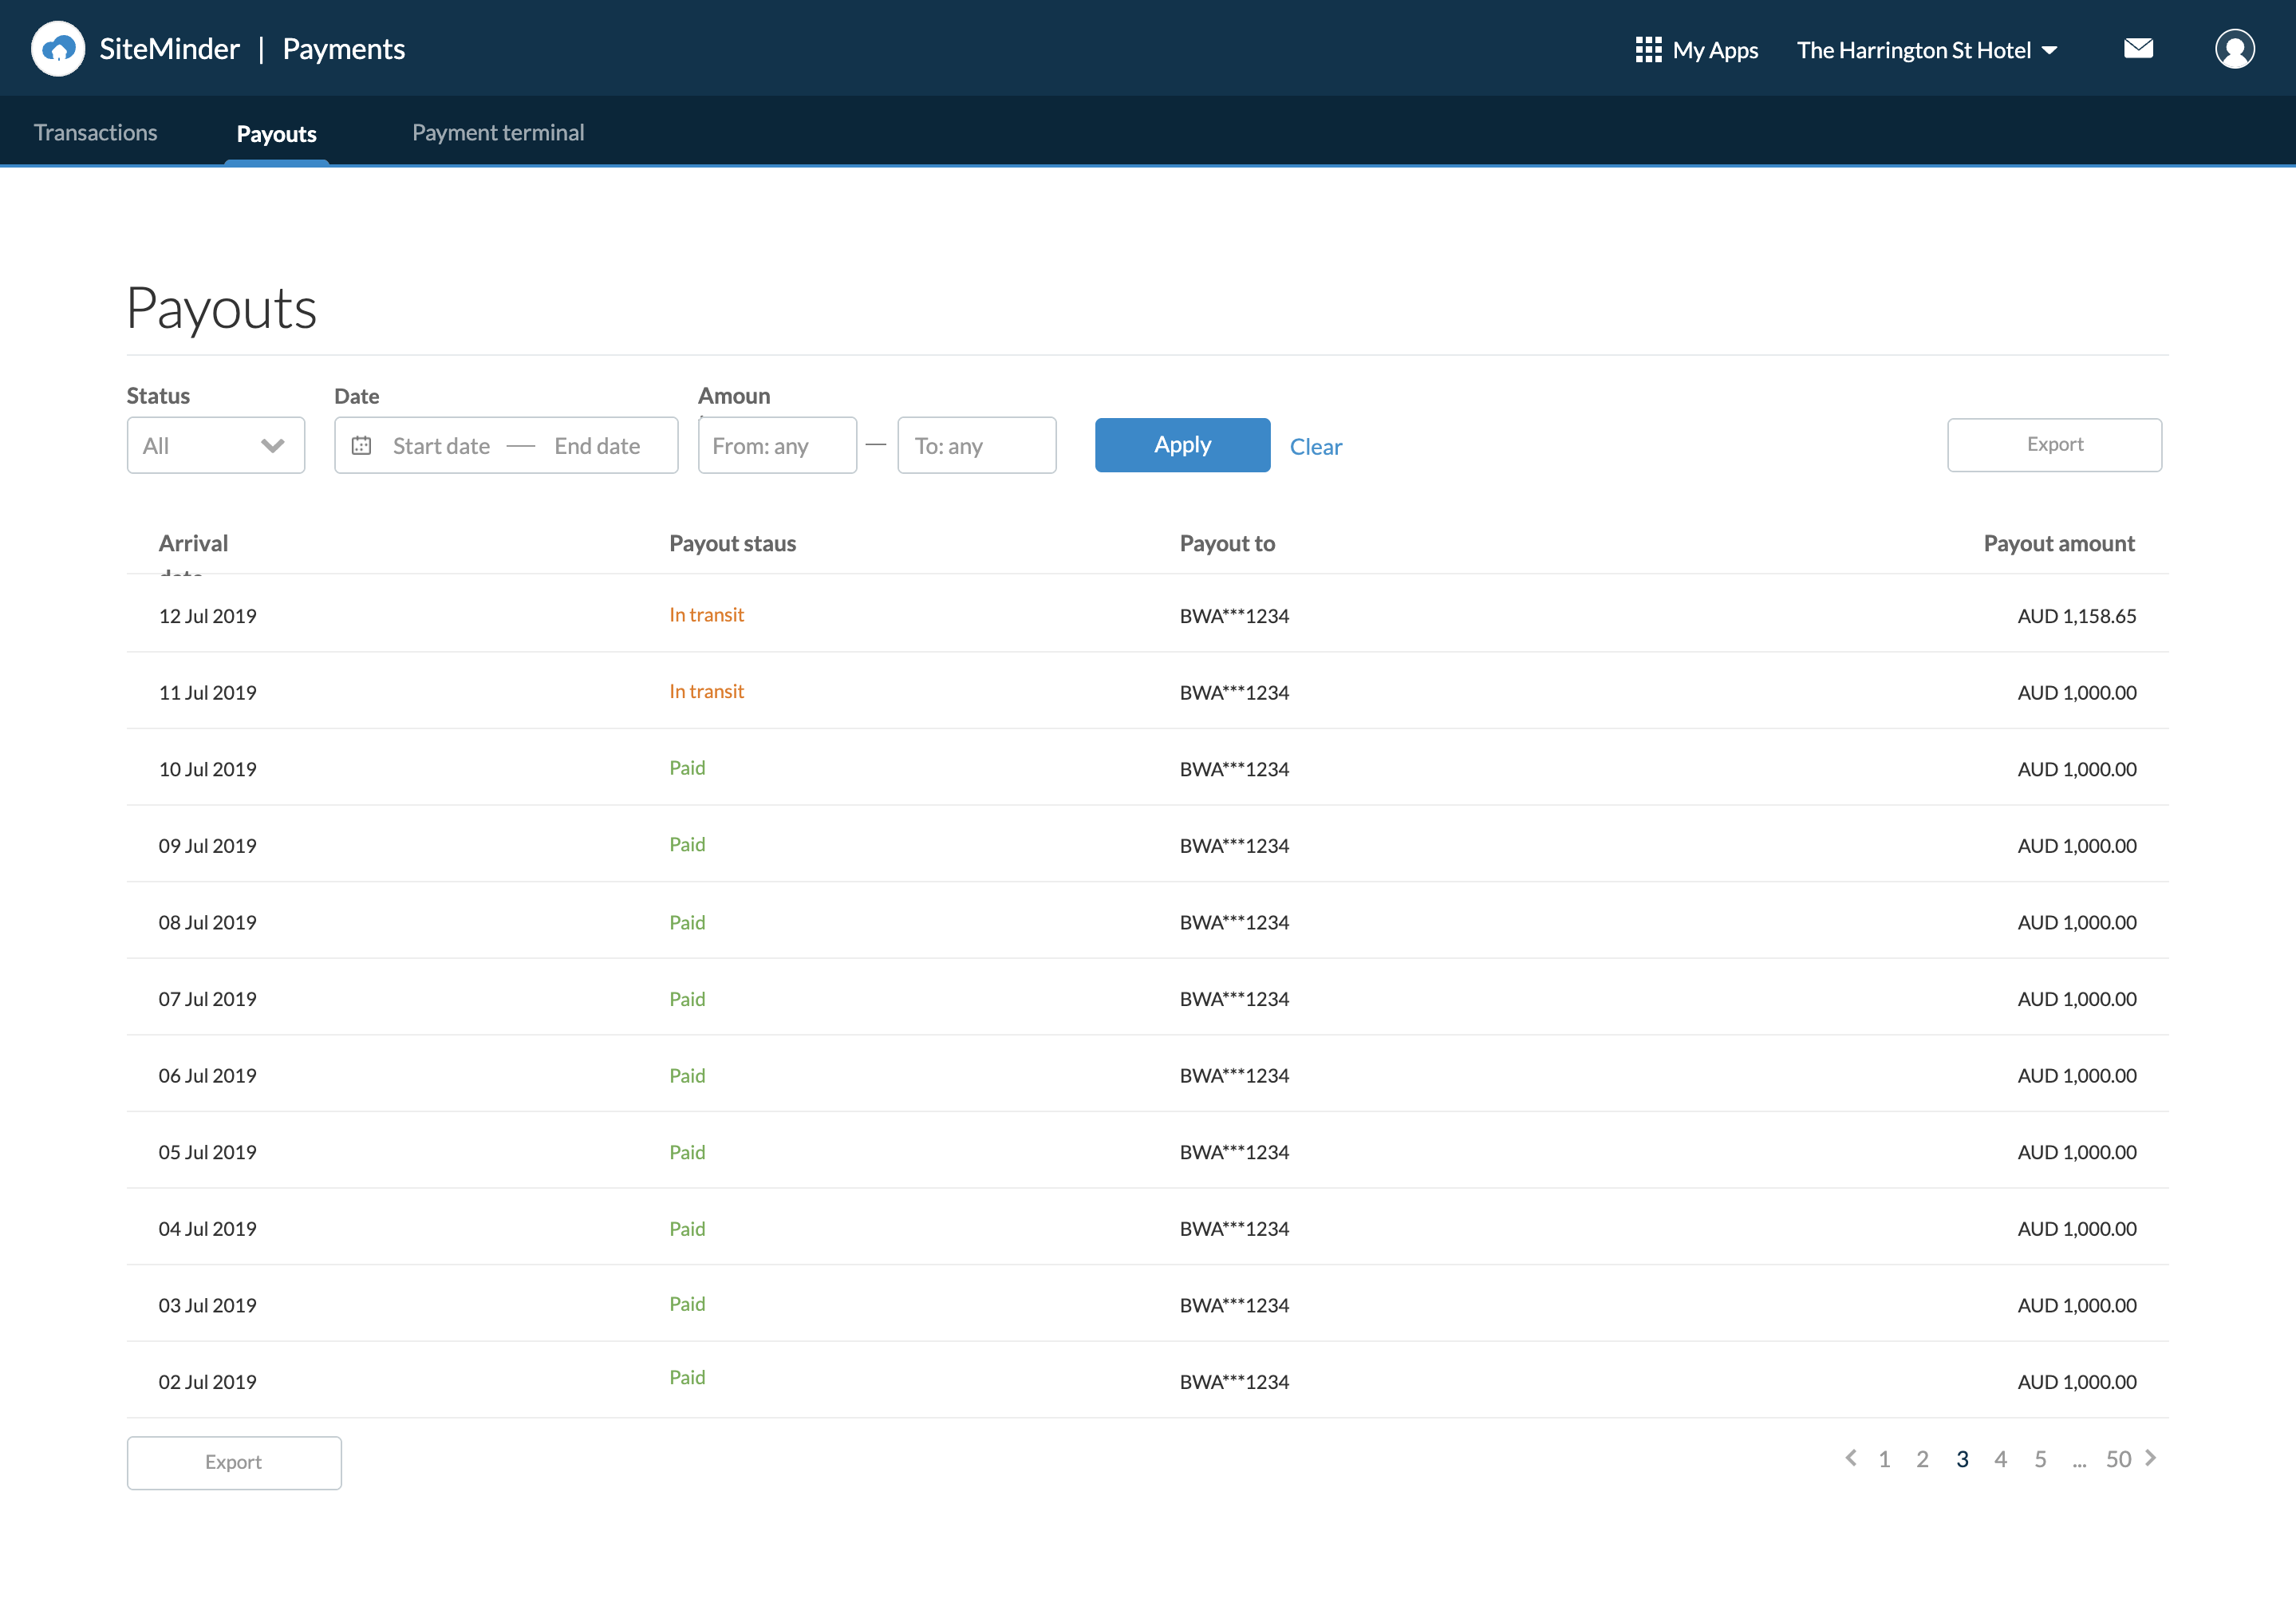This screenshot has height=1618, width=2296.
Task: Go to page 4
Action: [2000, 1459]
